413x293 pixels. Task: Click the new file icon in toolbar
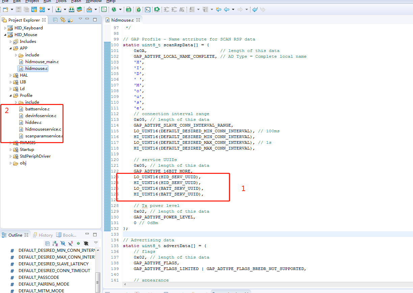5,9
